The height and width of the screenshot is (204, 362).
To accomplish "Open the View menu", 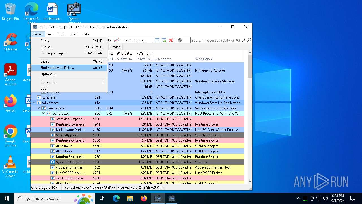I will pos(51,34).
